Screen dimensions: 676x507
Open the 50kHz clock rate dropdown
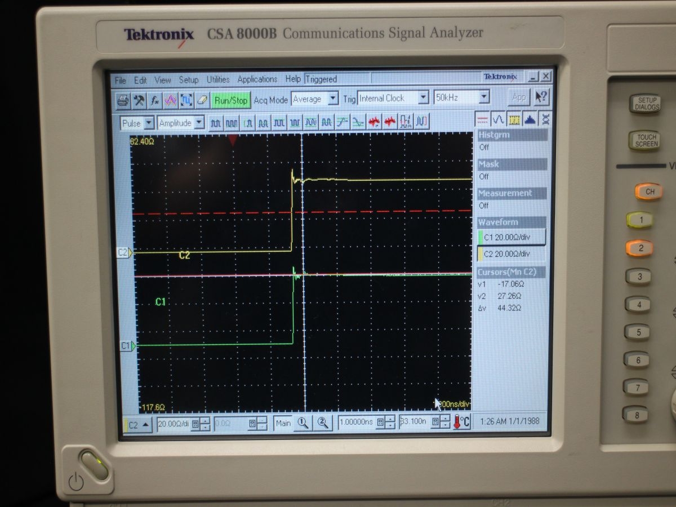pyautogui.click(x=462, y=97)
